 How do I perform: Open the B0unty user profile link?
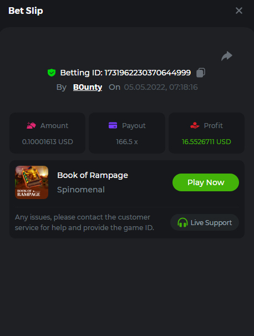(x=88, y=87)
